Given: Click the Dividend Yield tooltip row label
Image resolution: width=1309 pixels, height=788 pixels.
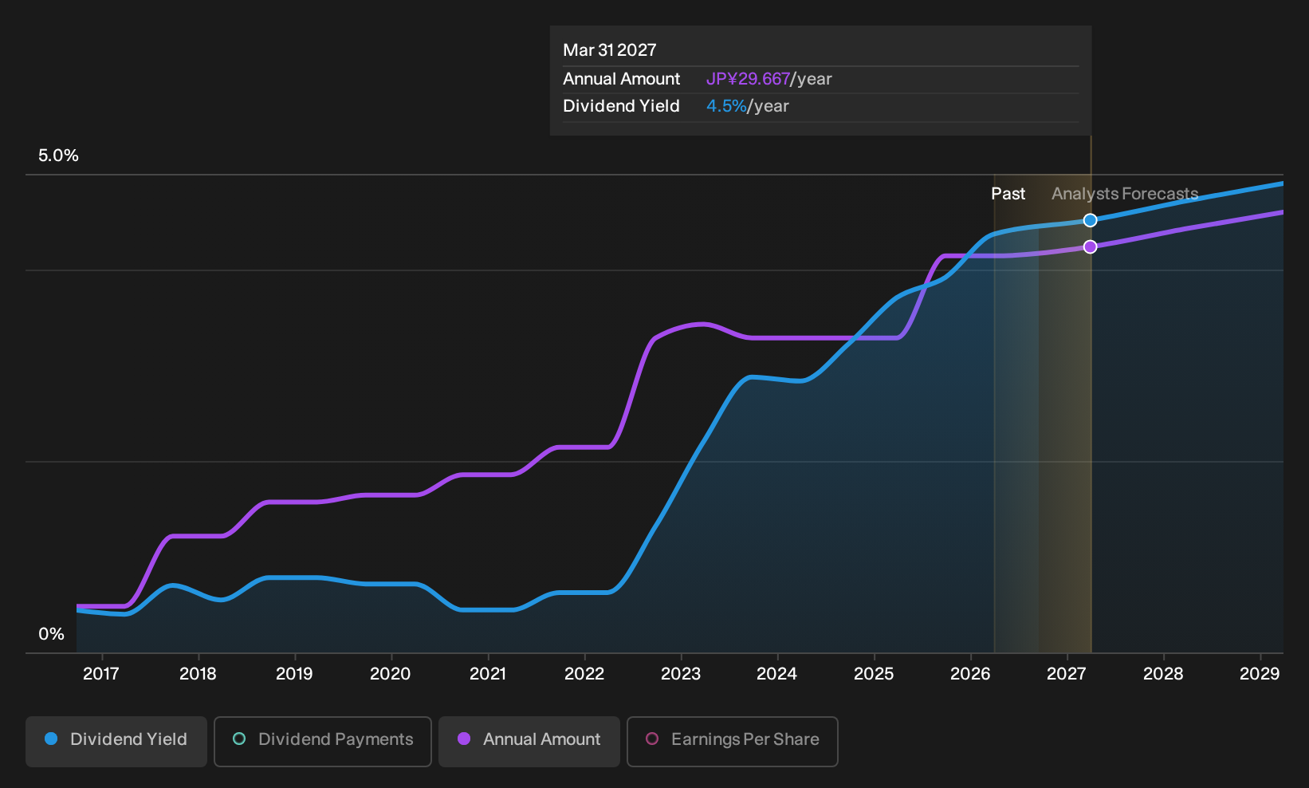Looking at the screenshot, I should 621,106.
